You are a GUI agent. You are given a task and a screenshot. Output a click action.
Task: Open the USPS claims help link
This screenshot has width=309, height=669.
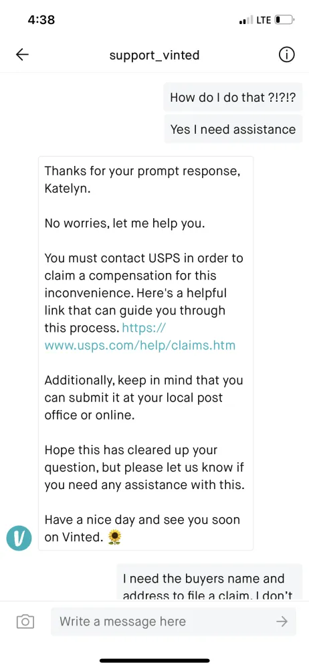[140, 337]
